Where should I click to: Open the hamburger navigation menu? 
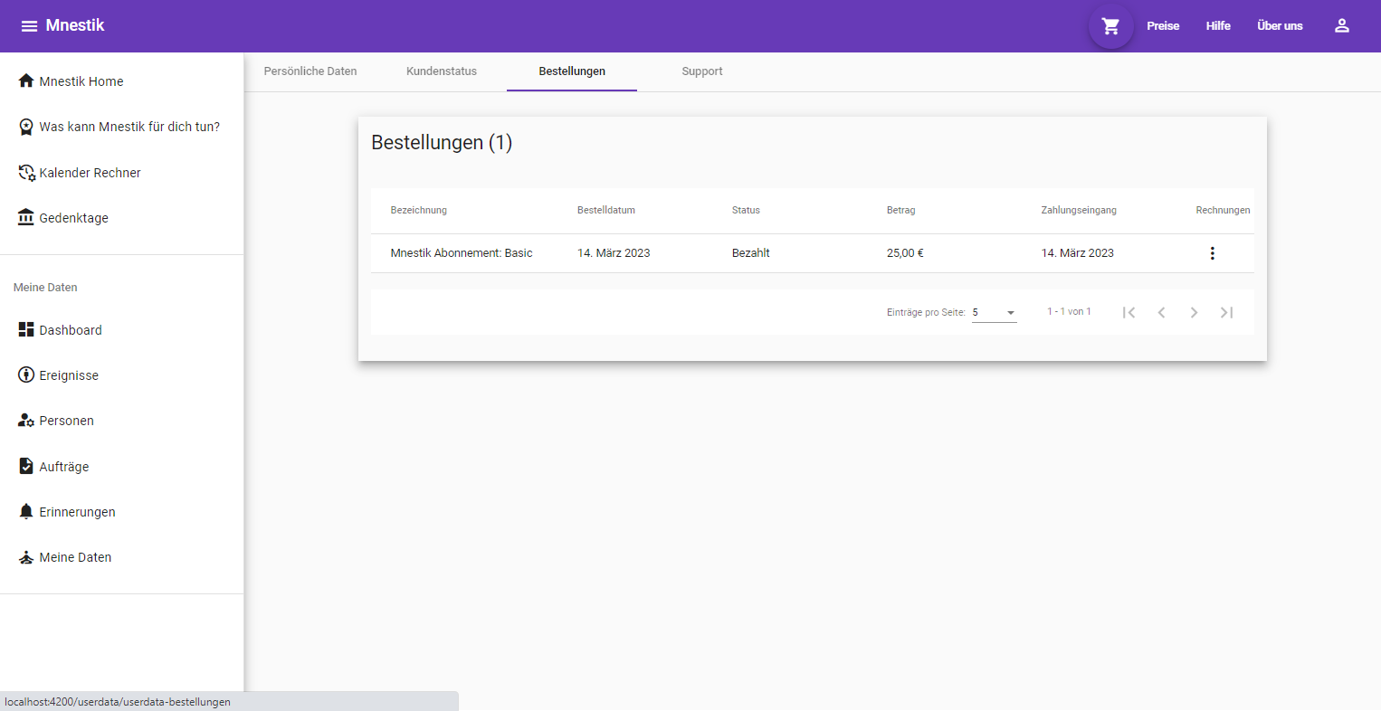(x=29, y=25)
